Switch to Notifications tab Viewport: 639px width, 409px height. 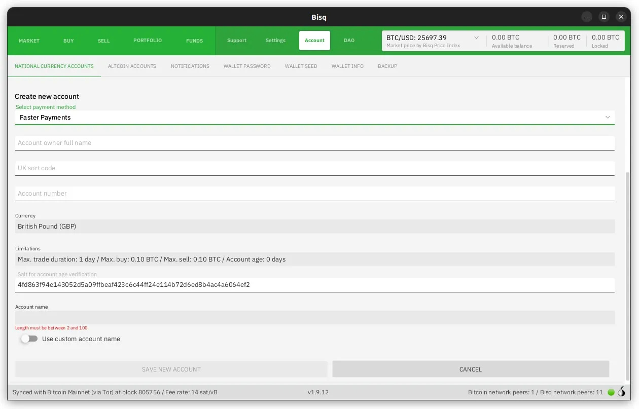click(x=190, y=66)
